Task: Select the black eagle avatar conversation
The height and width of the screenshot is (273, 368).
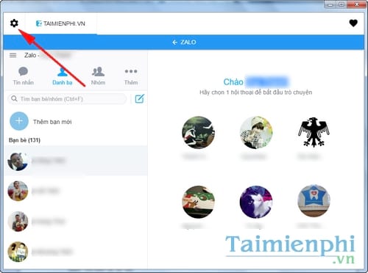Action: [x=314, y=132]
